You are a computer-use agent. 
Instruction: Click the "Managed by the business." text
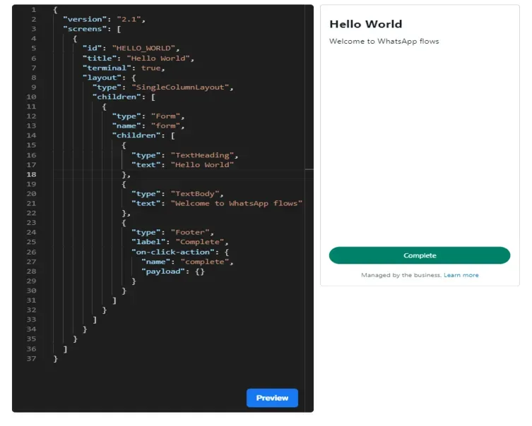click(401, 275)
